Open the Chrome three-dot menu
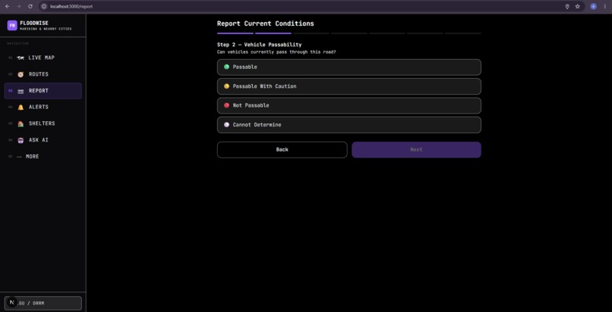 click(x=604, y=6)
